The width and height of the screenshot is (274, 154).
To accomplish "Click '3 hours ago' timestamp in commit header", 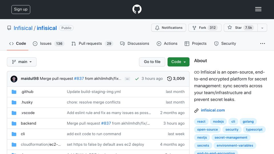I will pos(152,79).
